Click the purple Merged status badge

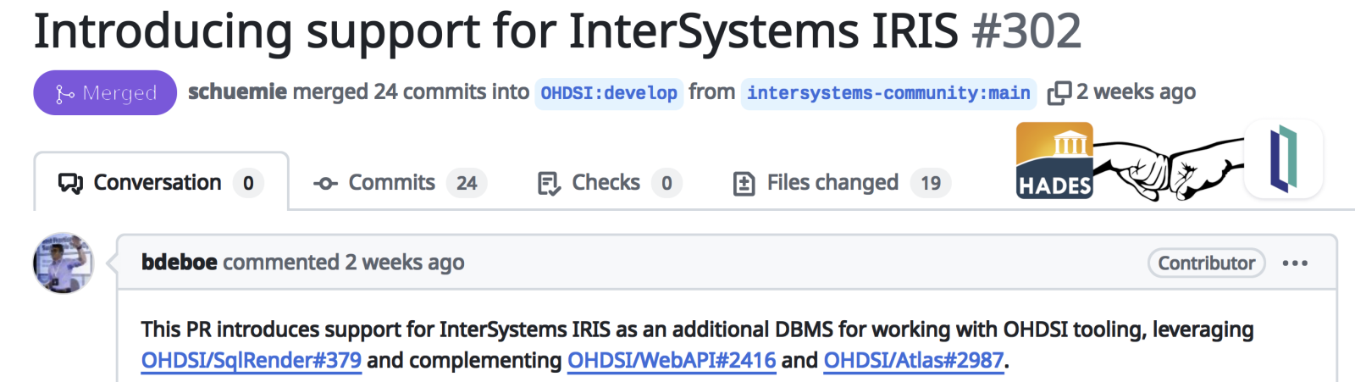pyautogui.click(x=105, y=92)
